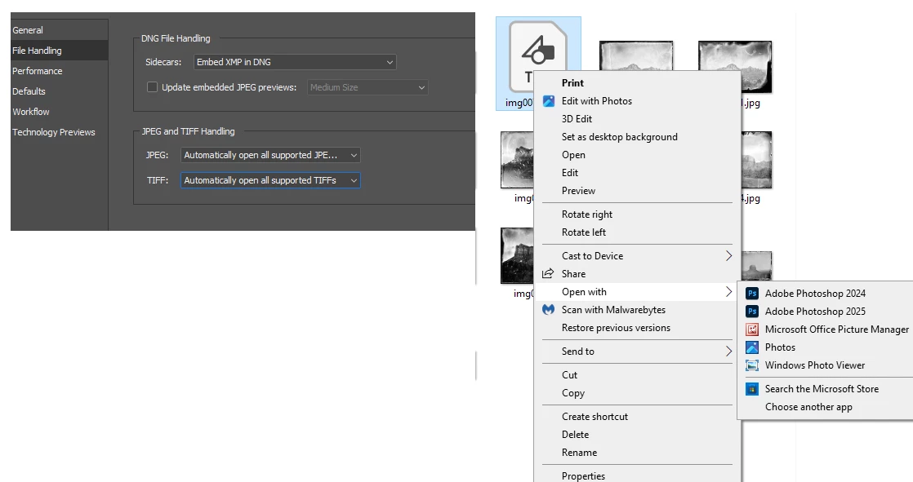This screenshot has height=482, width=913.
Task: Choose Copy from the context menu
Action: [638, 393]
